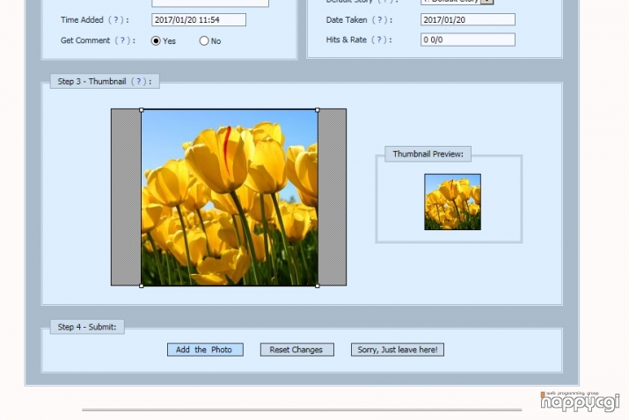Click the top-right crop handle

tap(318, 110)
